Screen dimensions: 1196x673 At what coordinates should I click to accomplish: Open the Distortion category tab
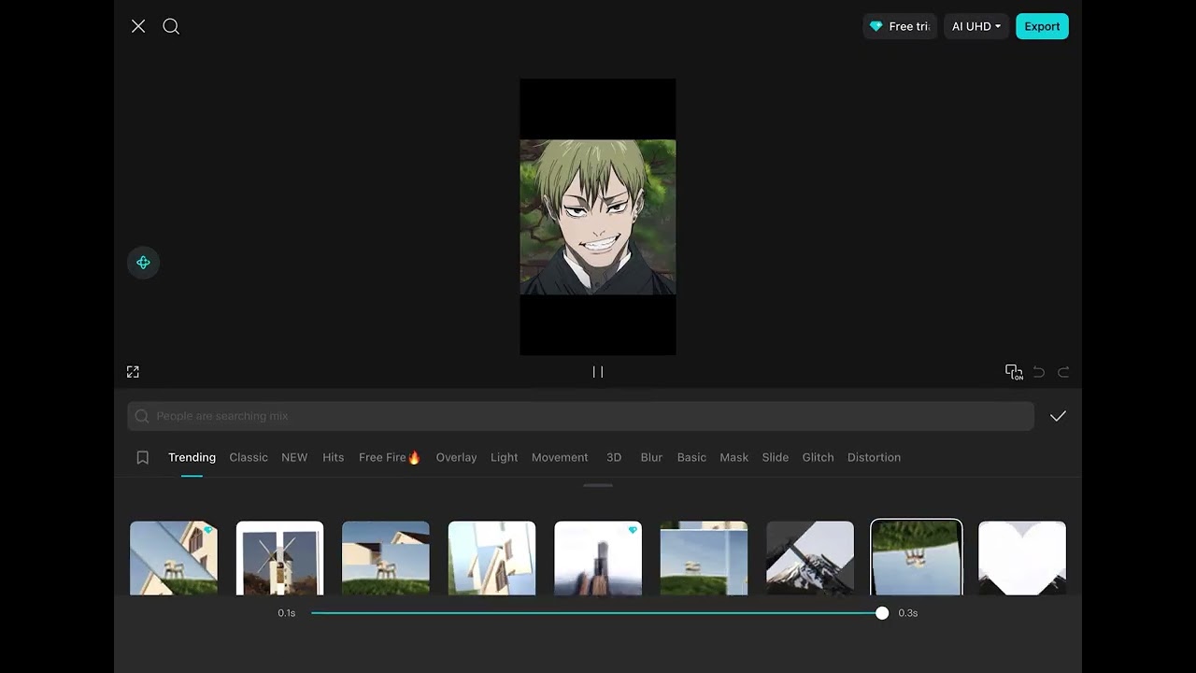pos(874,457)
